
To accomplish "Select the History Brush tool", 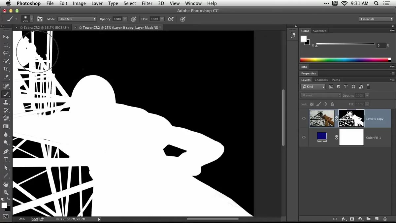I will pyautogui.click(x=6, y=111).
